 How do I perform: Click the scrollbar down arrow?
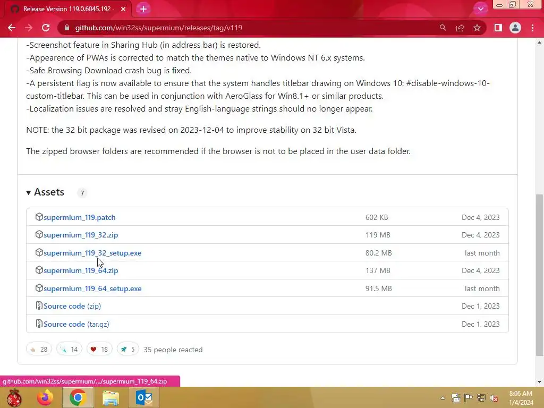click(x=540, y=382)
